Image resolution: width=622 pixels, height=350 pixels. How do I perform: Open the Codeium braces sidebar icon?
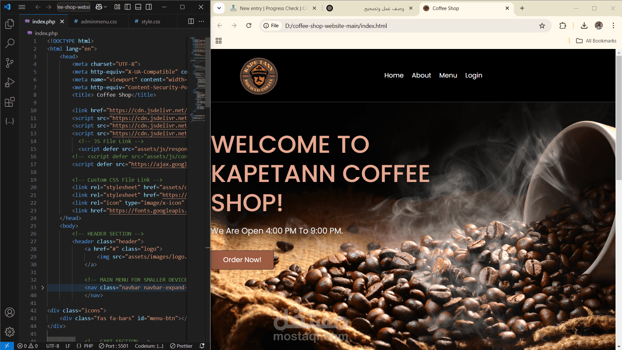tap(10, 121)
